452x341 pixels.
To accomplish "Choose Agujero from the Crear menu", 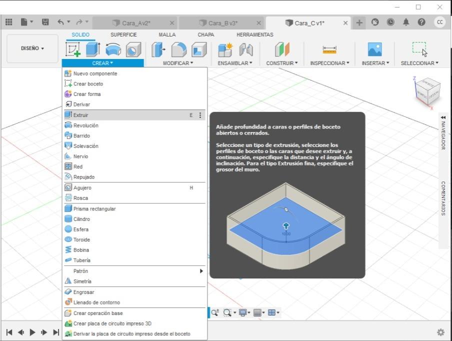I will (x=134, y=187).
